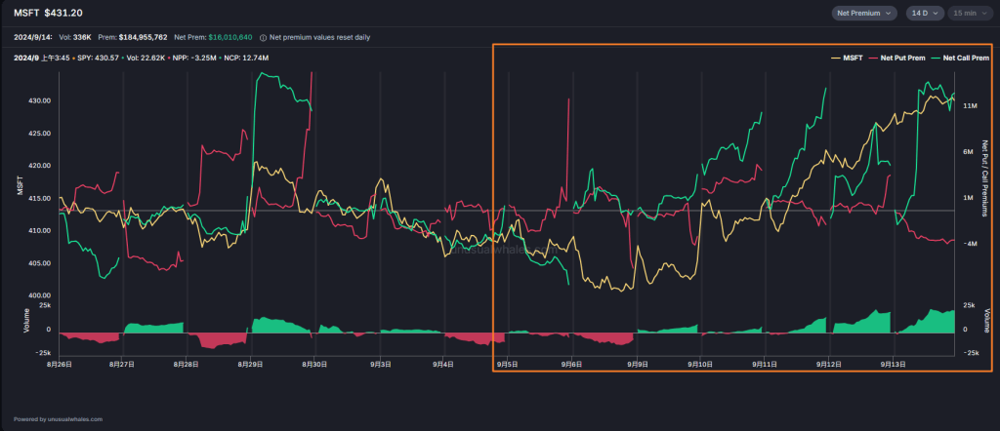Click the 430.00 price axis label
1000x431 pixels.
40,100
